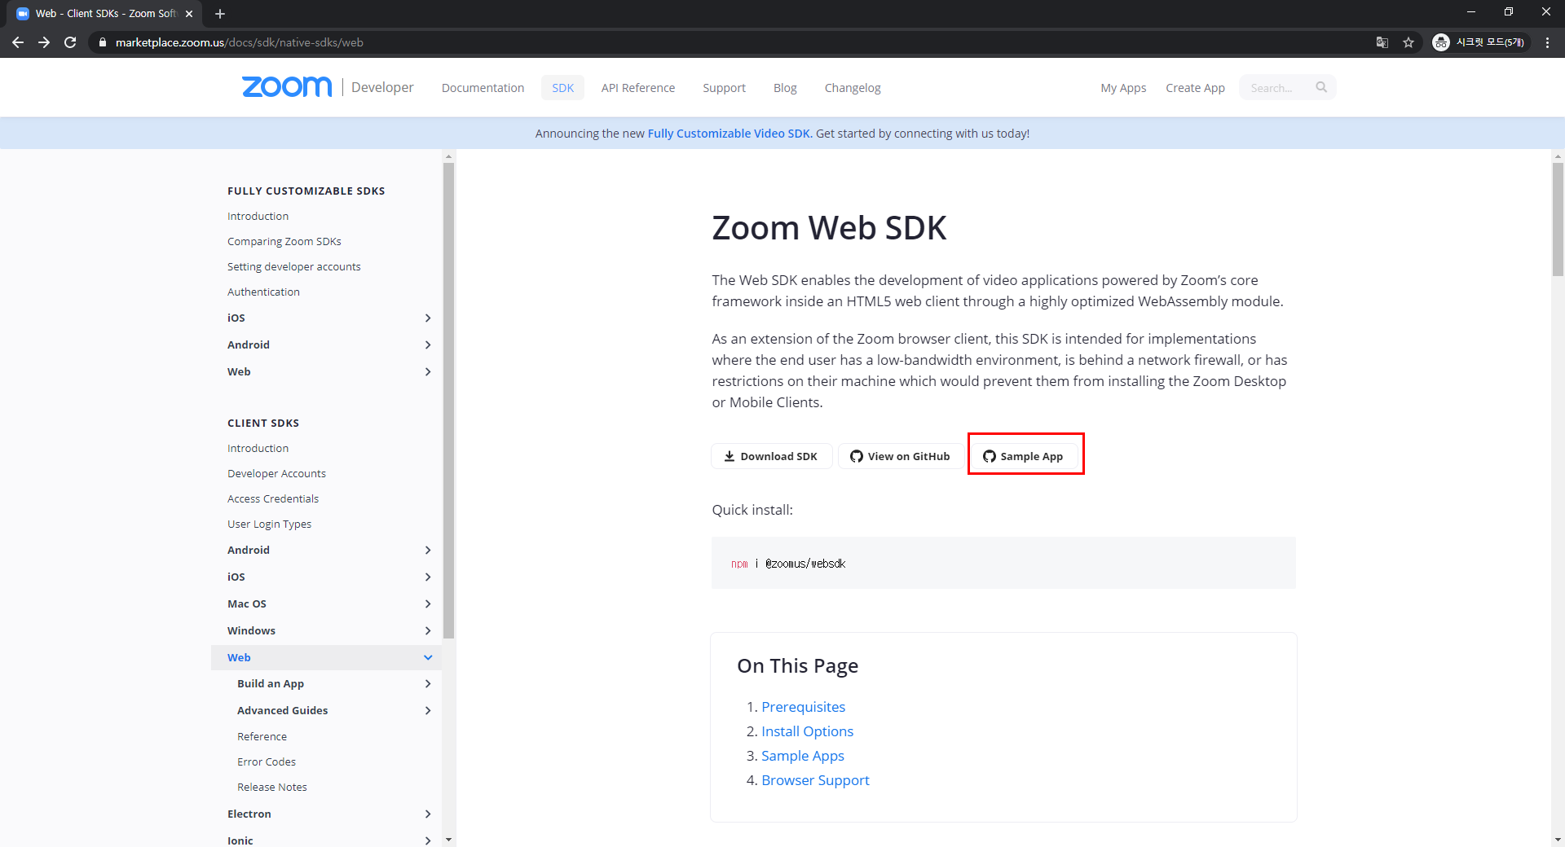Bookmark this page with the star icon
Viewport: 1565px width, 847px height.
pos(1408,42)
